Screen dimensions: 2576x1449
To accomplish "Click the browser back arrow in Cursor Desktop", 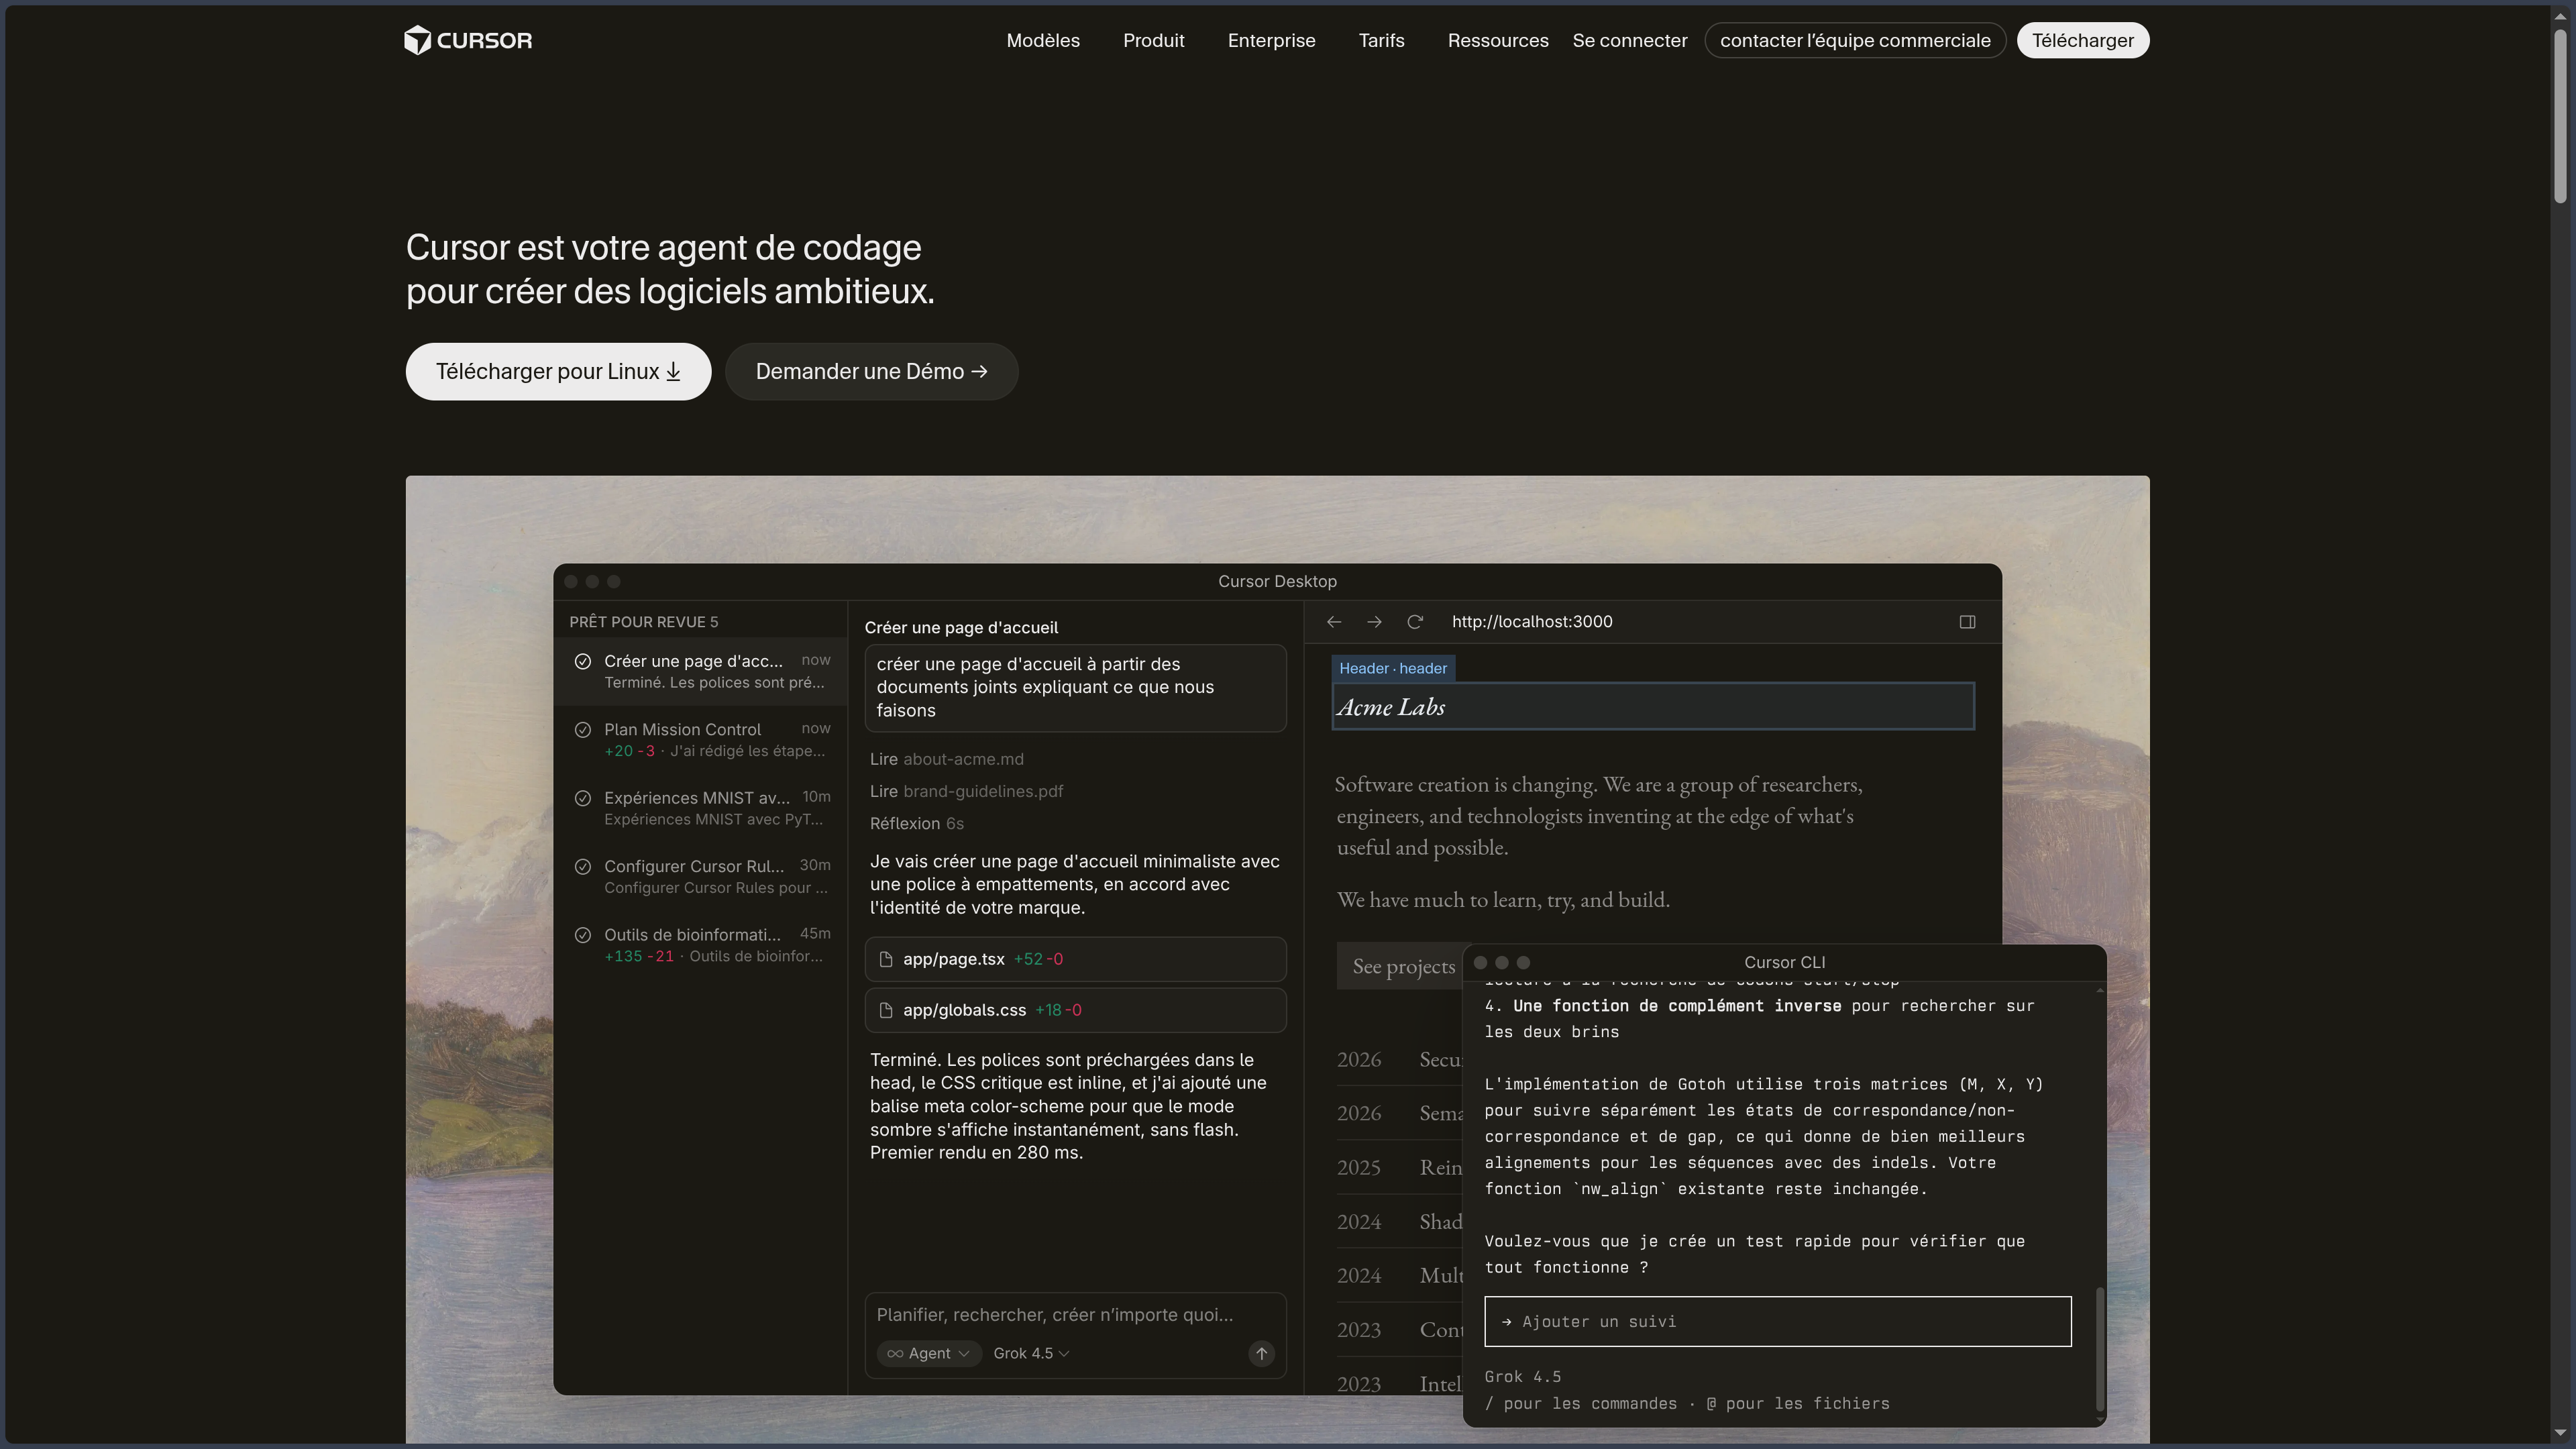I will [1334, 622].
